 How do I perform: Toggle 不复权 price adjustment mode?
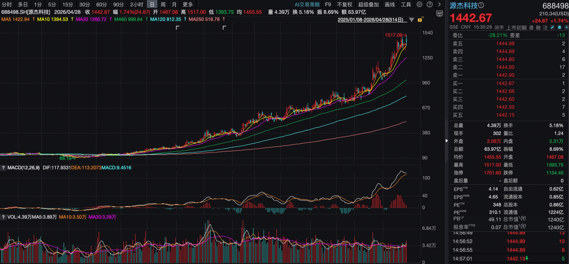click(345, 4)
